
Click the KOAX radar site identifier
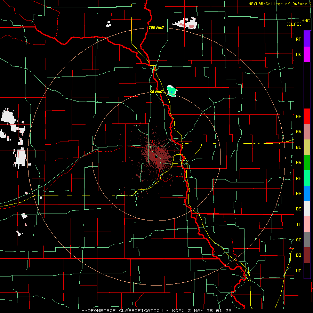179,311
